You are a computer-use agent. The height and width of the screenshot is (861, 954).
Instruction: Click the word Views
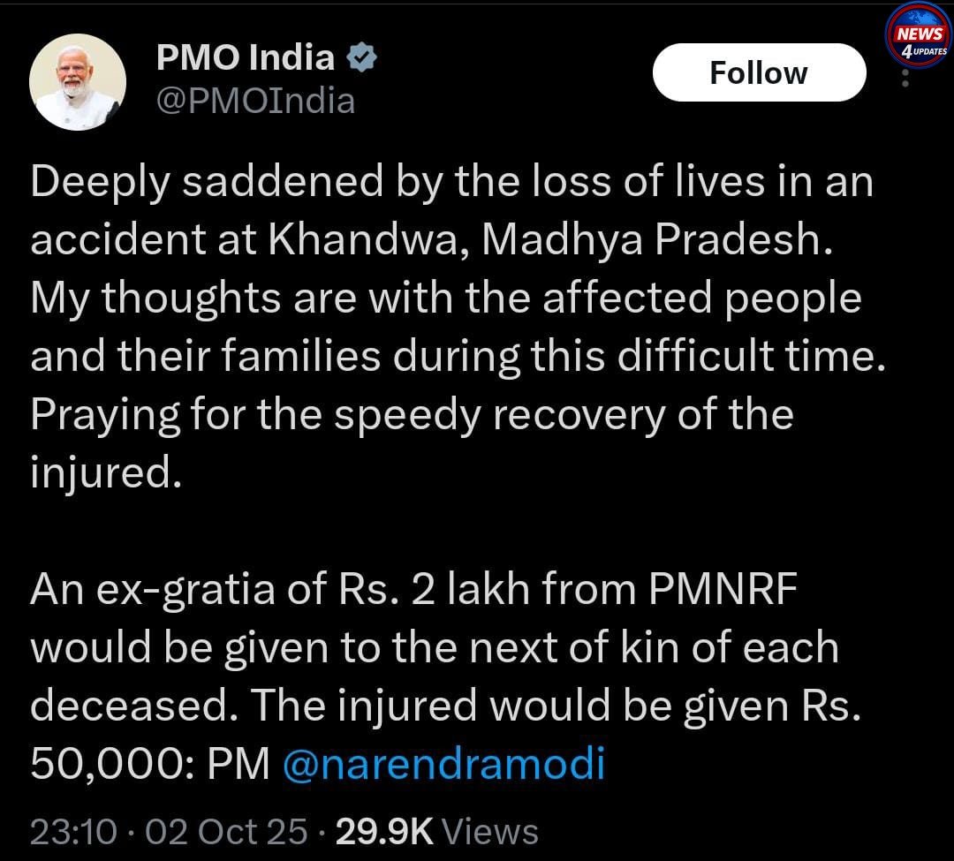click(489, 832)
